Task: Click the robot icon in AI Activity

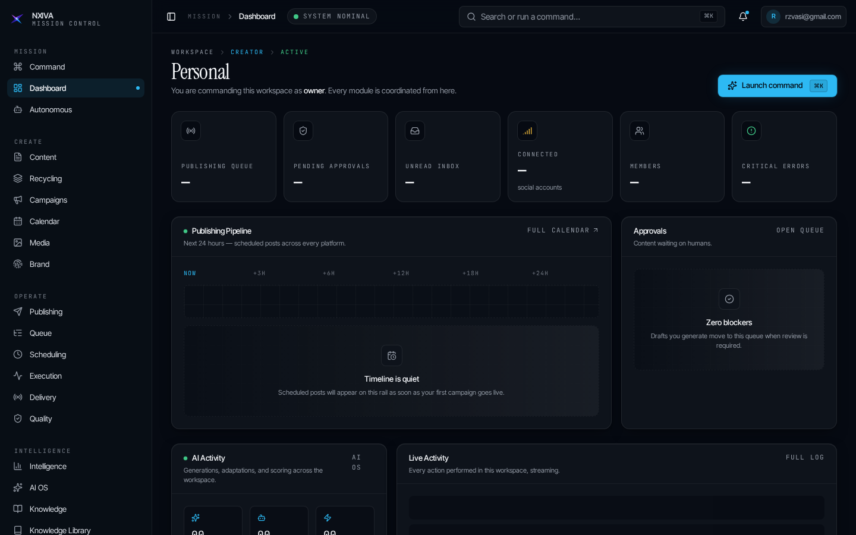Action: click(x=262, y=518)
